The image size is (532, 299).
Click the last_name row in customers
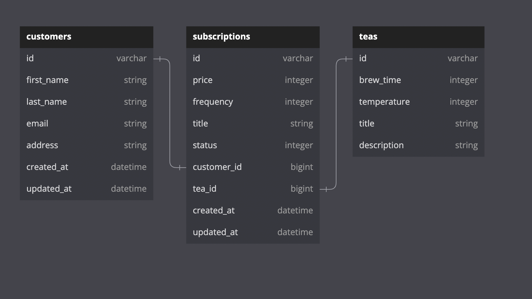87,102
